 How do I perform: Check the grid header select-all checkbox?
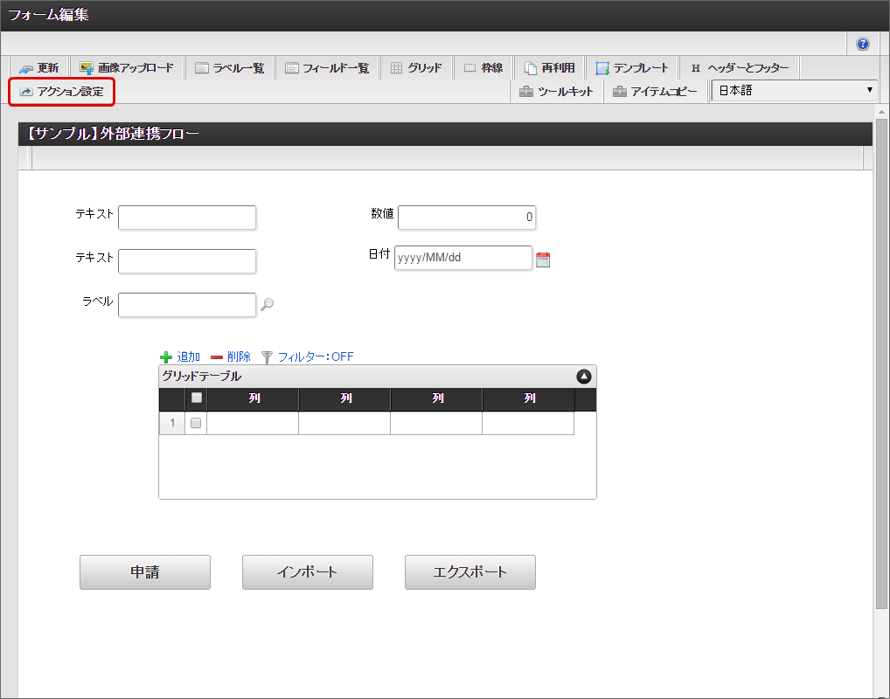(197, 398)
